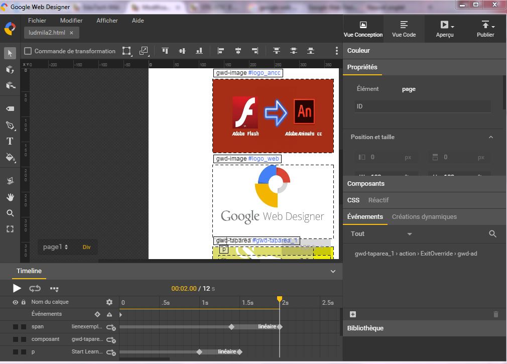
Task: Click the align horizontal centers icon
Action: click(x=238, y=51)
